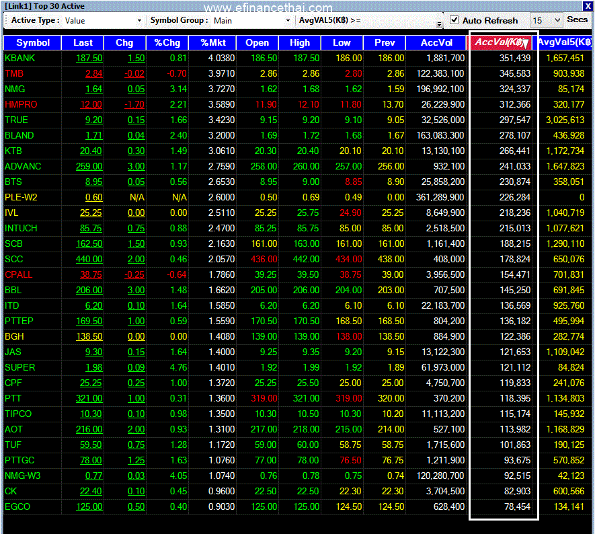Select the IVL symbol

11,213
